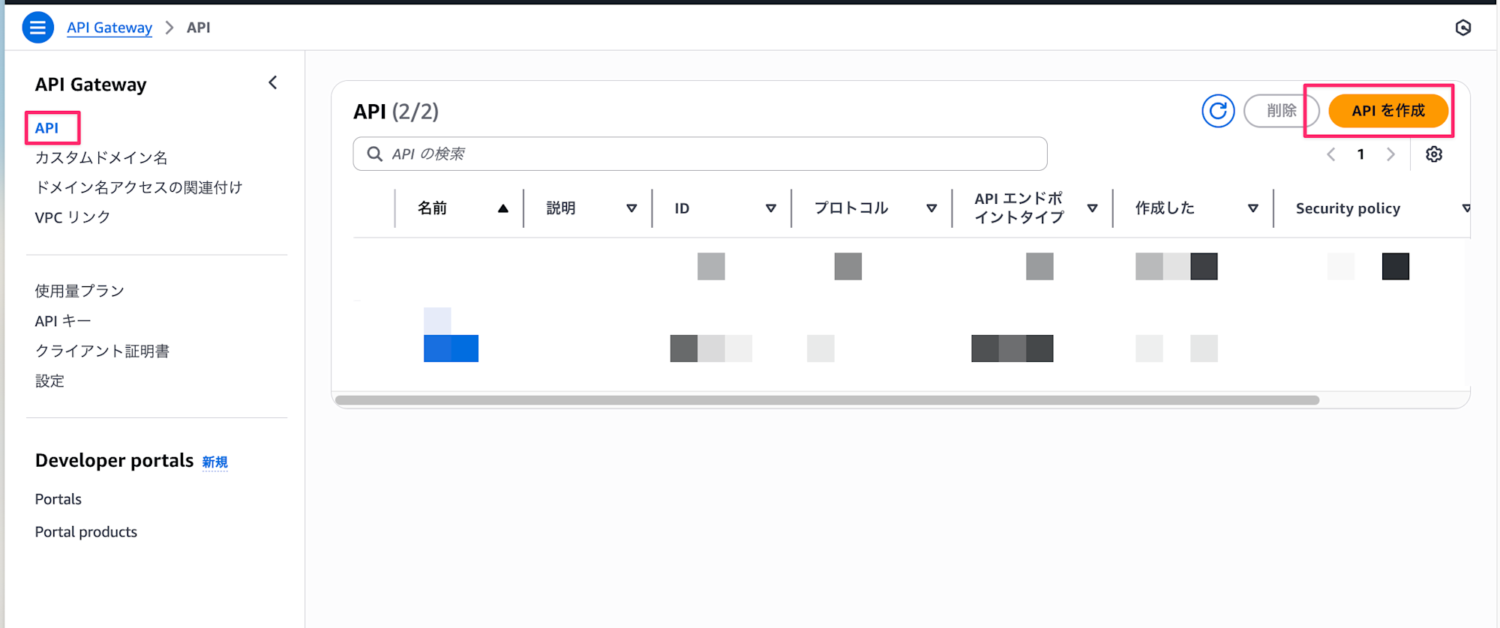Click the Security policy column header
The width and height of the screenshot is (1500, 628).
pyautogui.click(x=1348, y=208)
